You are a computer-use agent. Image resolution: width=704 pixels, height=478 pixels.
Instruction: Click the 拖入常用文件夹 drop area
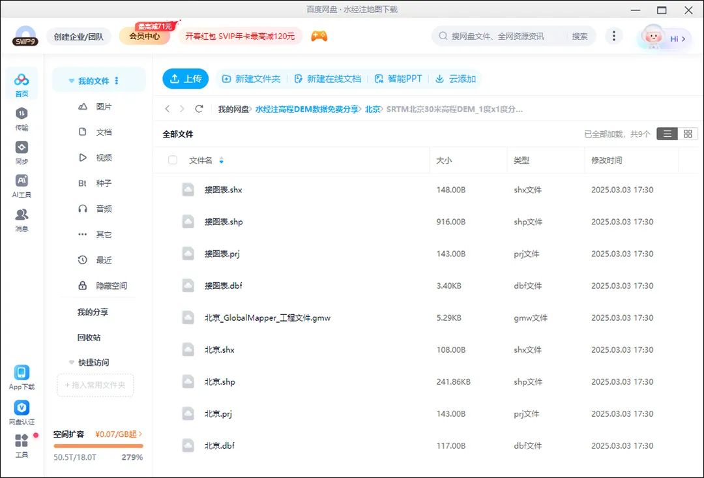pyautogui.click(x=95, y=385)
